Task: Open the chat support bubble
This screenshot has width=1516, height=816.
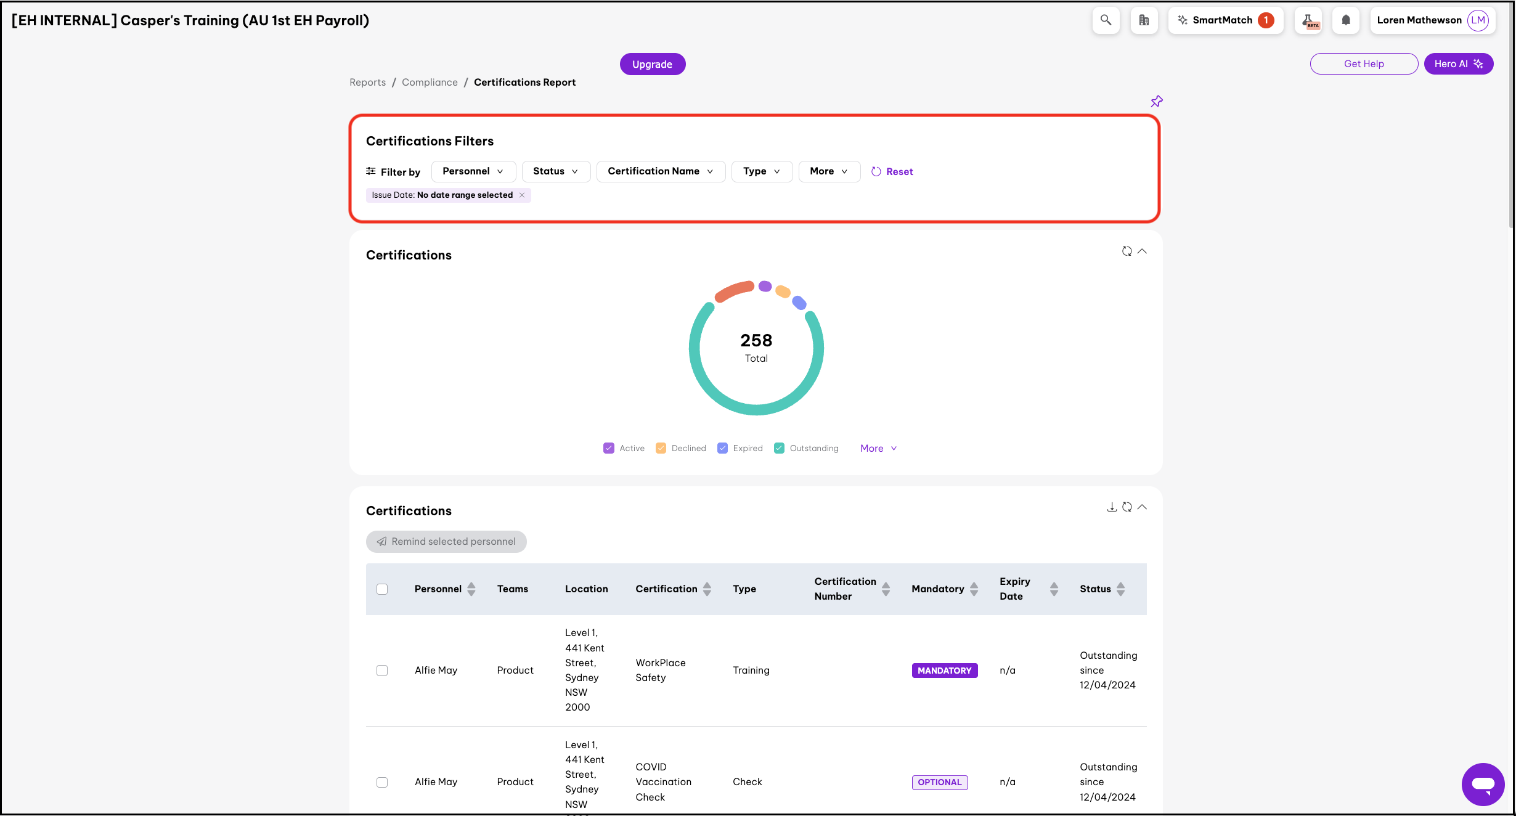Action: pos(1483,784)
